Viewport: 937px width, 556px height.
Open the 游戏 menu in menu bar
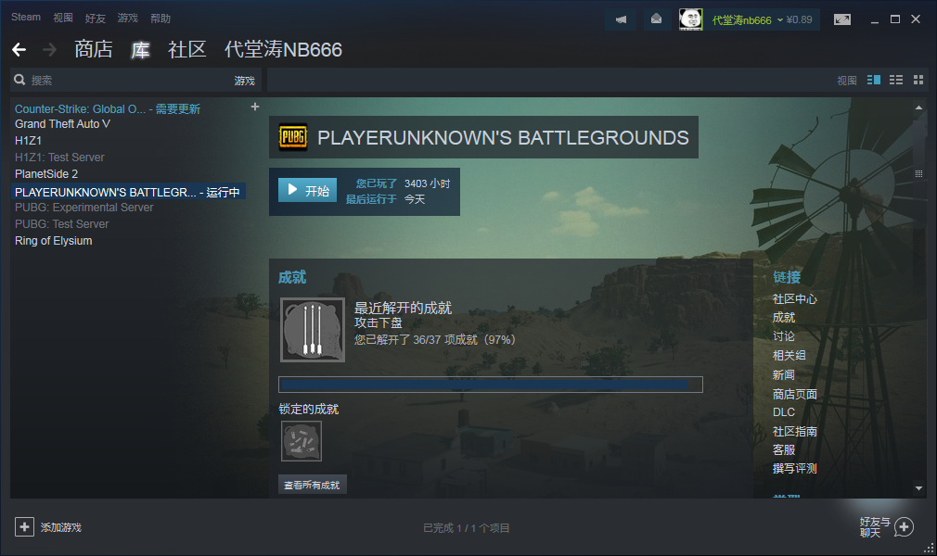[127, 18]
